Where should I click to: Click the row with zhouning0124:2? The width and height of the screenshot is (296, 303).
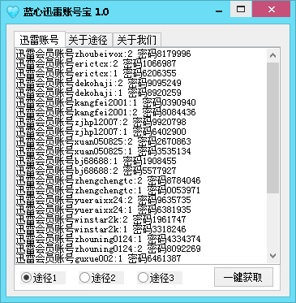pos(108,249)
